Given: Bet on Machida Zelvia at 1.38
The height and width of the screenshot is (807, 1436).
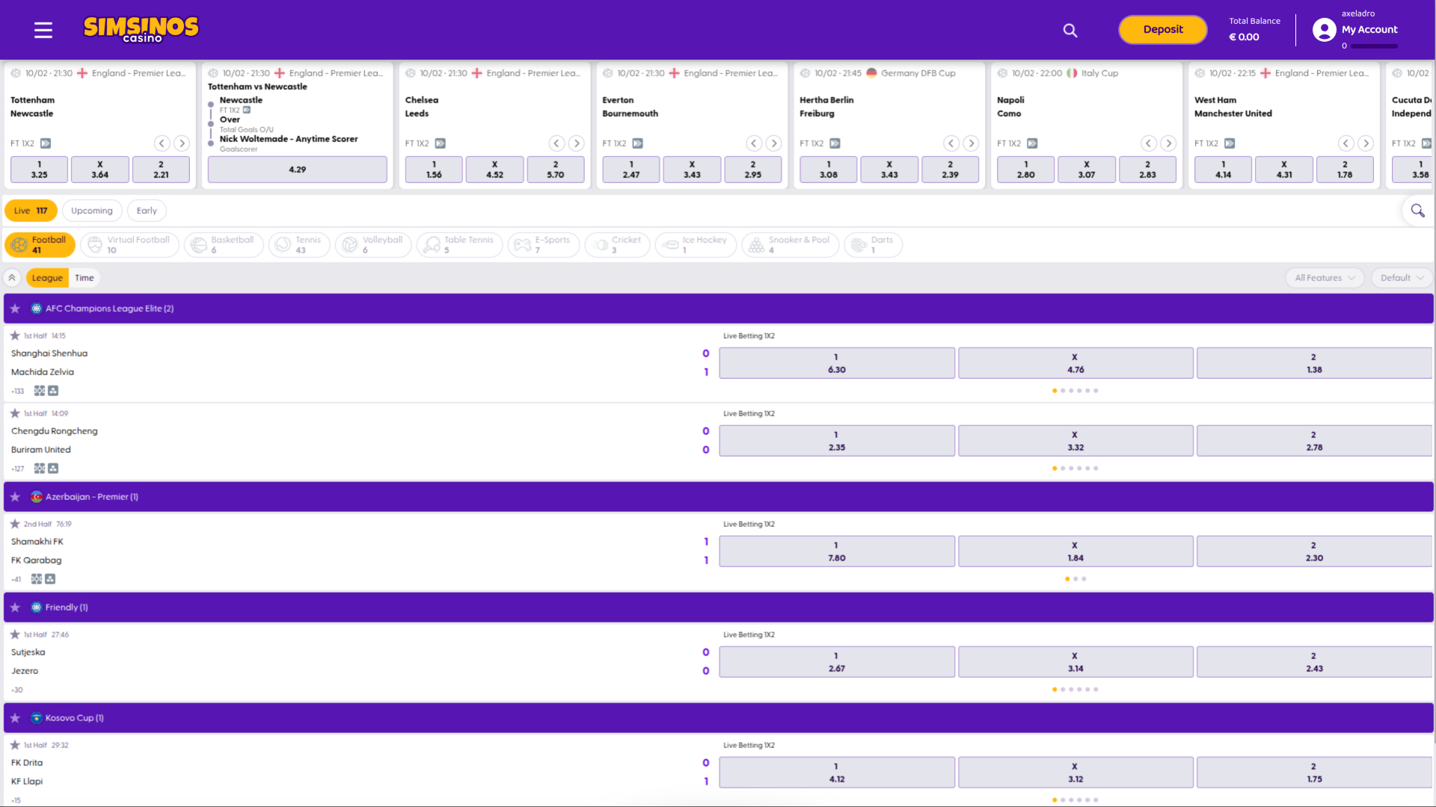Looking at the screenshot, I should (x=1313, y=363).
